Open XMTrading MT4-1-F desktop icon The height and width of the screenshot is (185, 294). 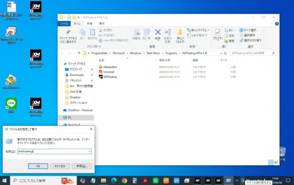[x=36, y=10]
